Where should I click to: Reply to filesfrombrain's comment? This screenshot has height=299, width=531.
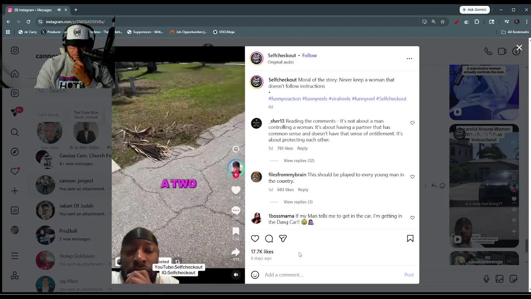(303, 190)
